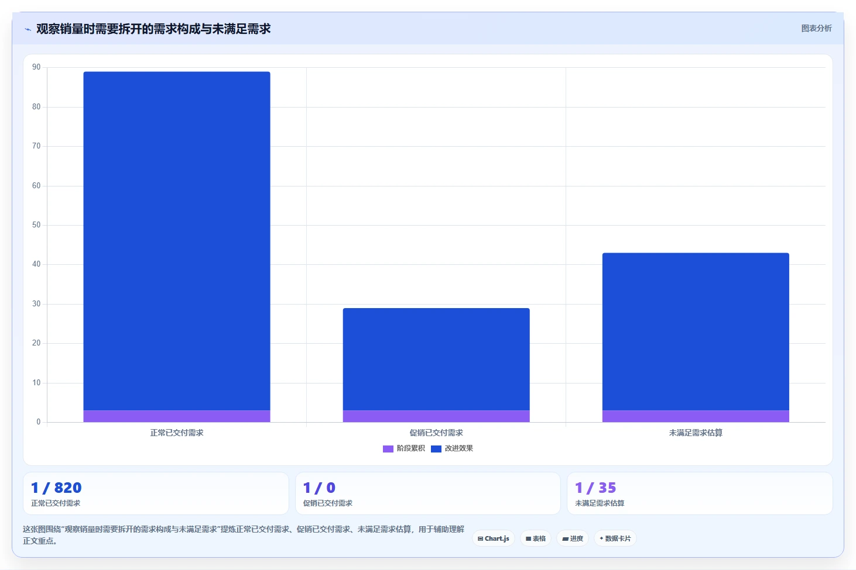Click the y-axis value 0
This screenshot has width=856, height=570.
[x=39, y=422]
